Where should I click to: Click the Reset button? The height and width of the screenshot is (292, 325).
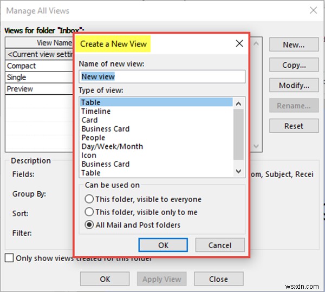294,126
